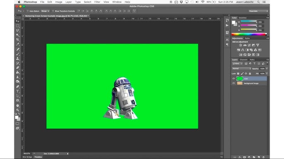Select the History Brush tool
Image resolution: width=284 pixels, height=159 pixels.
[17, 63]
